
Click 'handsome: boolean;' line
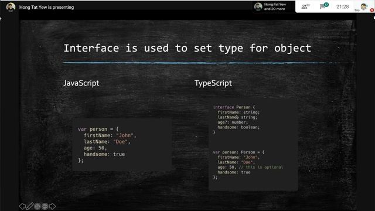point(238,127)
